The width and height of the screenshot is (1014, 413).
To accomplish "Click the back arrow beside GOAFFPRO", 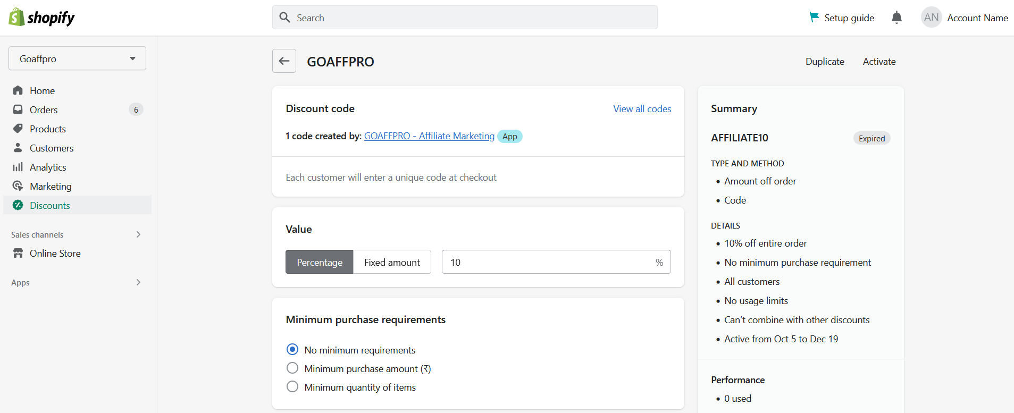I will [284, 61].
